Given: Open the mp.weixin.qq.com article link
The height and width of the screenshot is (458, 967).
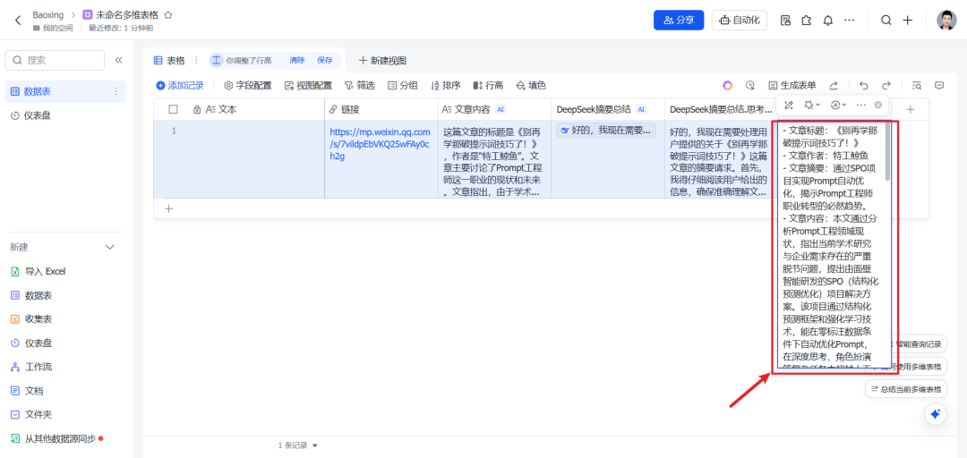Looking at the screenshot, I should pos(380,143).
